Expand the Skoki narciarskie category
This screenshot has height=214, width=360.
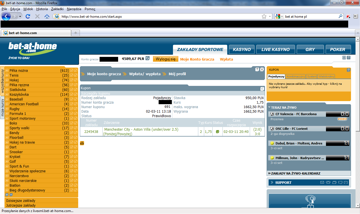pyautogui.click(x=7, y=180)
